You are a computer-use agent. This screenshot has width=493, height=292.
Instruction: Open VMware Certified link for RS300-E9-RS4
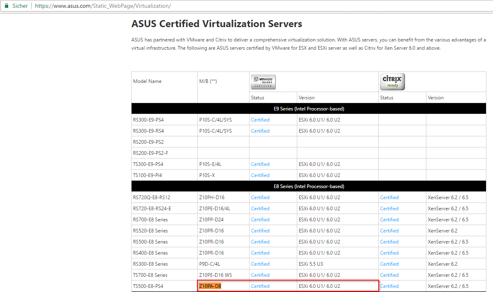[x=260, y=131]
